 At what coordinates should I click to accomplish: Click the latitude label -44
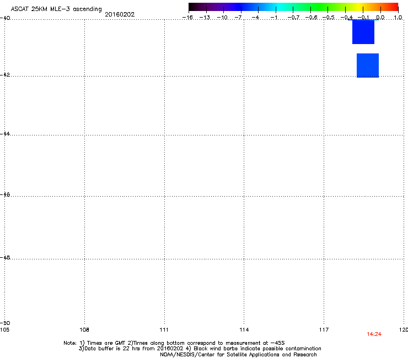coord(5,134)
